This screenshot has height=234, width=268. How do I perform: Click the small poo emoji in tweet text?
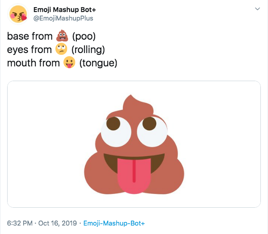click(62, 36)
